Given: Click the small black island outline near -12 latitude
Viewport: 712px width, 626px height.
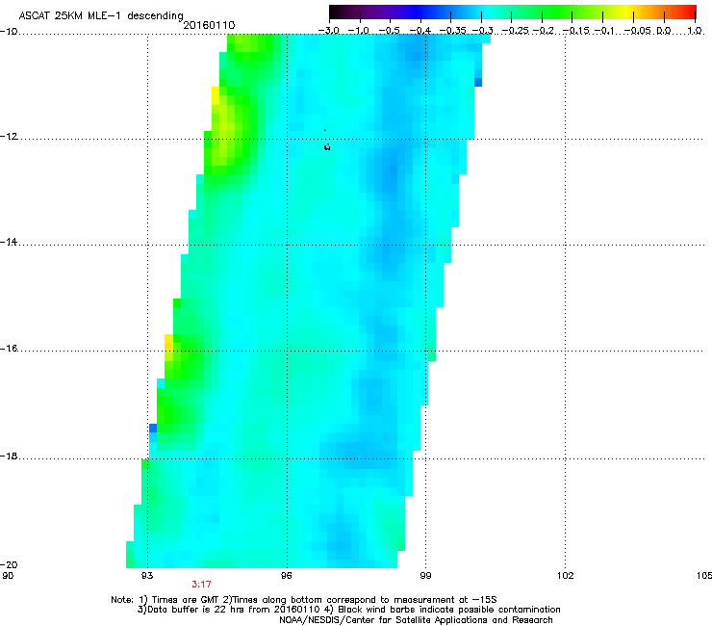Looking at the screenshot, I should pyautogui.click(x=327, y=146).
